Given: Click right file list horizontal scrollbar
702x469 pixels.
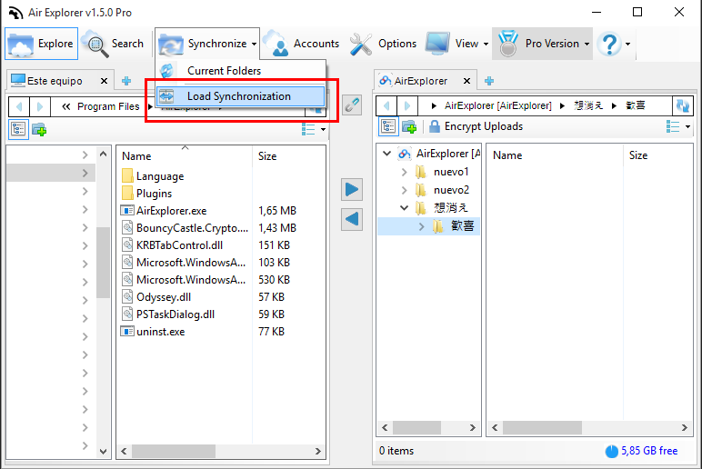Looking at the screenshot, I should click(542, 427).
